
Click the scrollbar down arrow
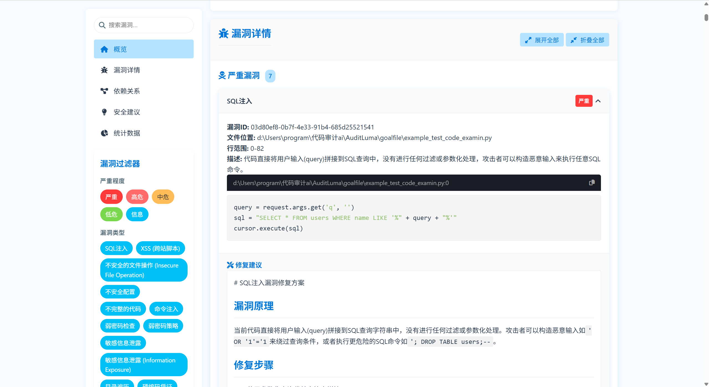coord(706,384)
